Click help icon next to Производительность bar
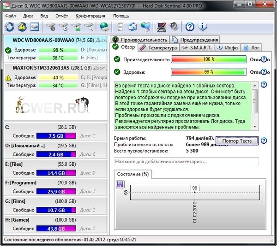The width and height of the screenshot is (277, 246). (264, 59)
